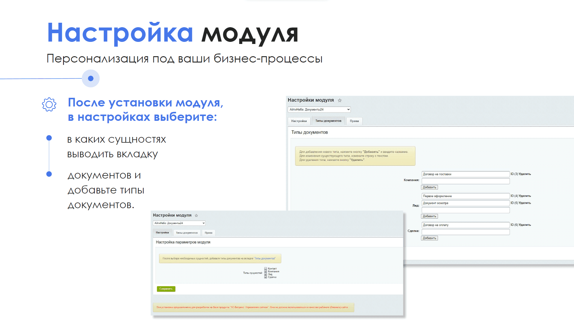The width and height of the screenshot is (574, 323).
Task: Open the АйтиНебо: Документы24 module dropdown in the rear window
Action: (x=319, y=109)
